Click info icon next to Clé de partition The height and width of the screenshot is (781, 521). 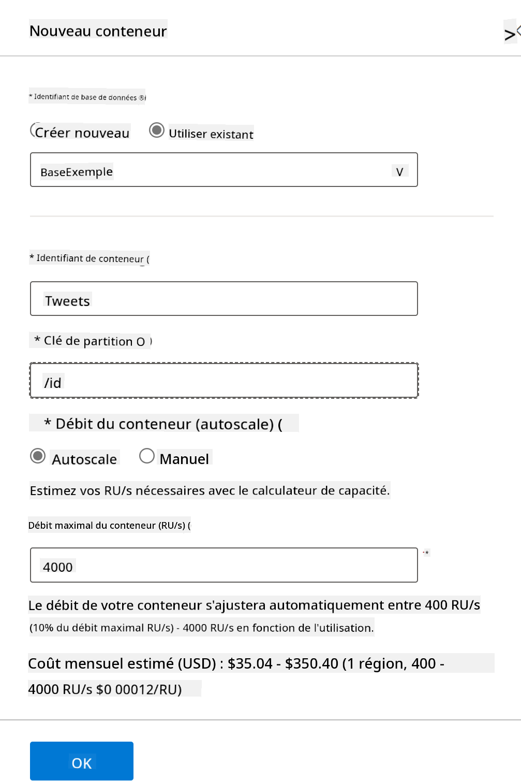click(141, 342)
